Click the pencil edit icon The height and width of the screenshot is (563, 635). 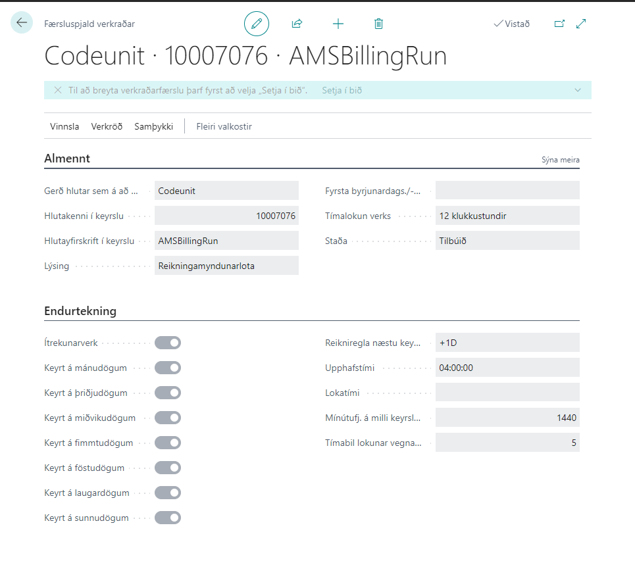click(x=257, y=24)
